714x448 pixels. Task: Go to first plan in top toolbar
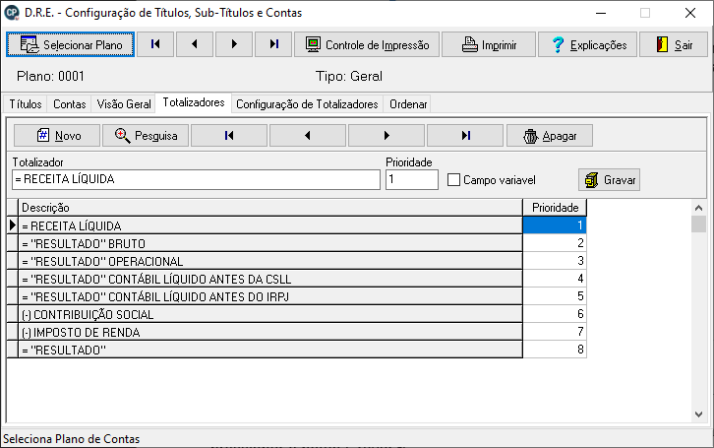coord(155,44)
